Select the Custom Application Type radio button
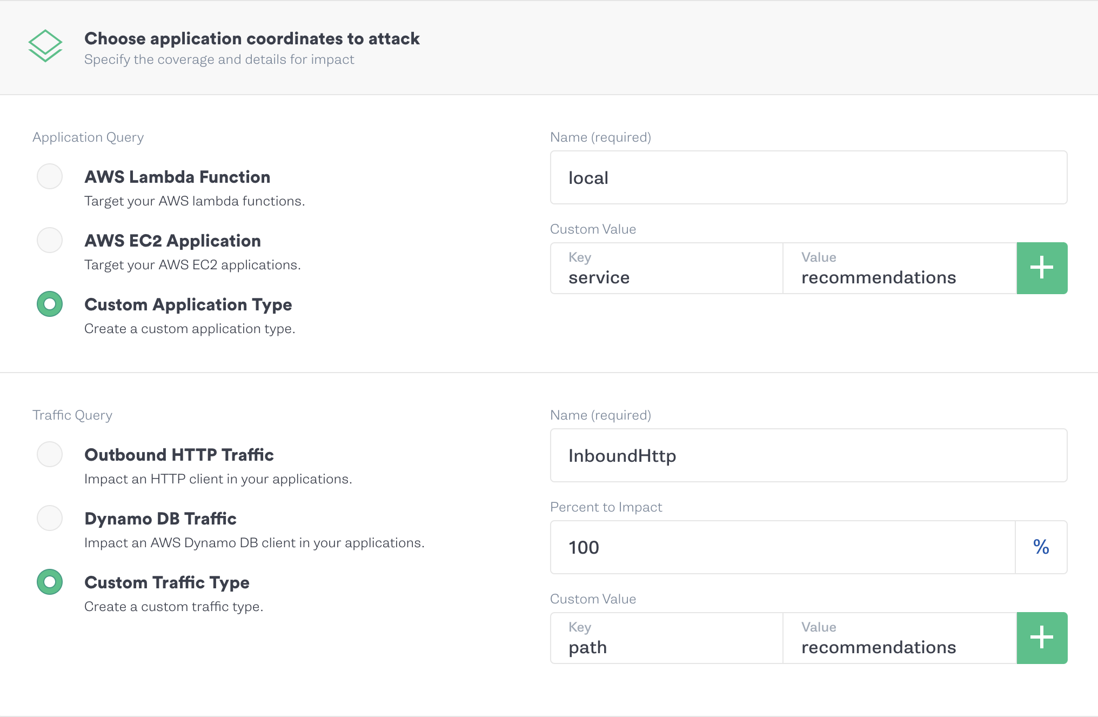1098x717 pixels. coord(50,304)
